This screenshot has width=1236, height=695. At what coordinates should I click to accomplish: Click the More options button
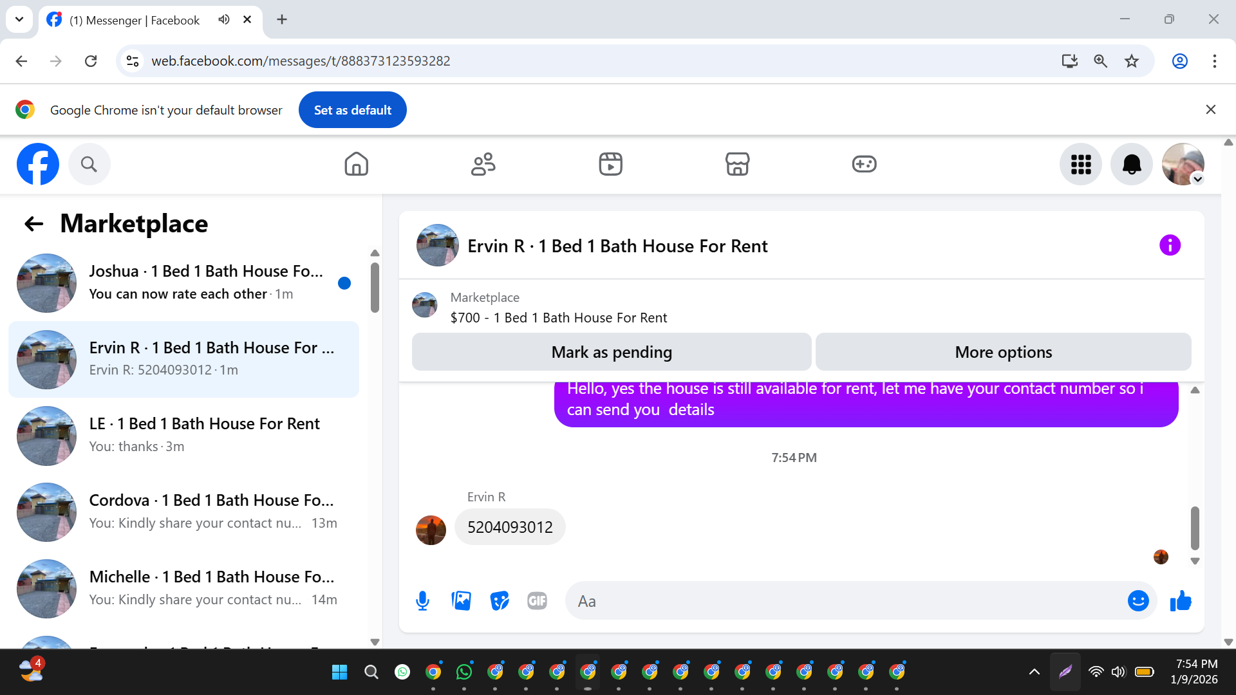tap(1003, 352)
